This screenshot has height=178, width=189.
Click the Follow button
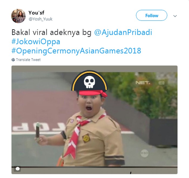[151, 15]
